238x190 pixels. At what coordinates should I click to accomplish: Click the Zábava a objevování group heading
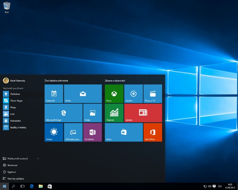tap(115, 81)
